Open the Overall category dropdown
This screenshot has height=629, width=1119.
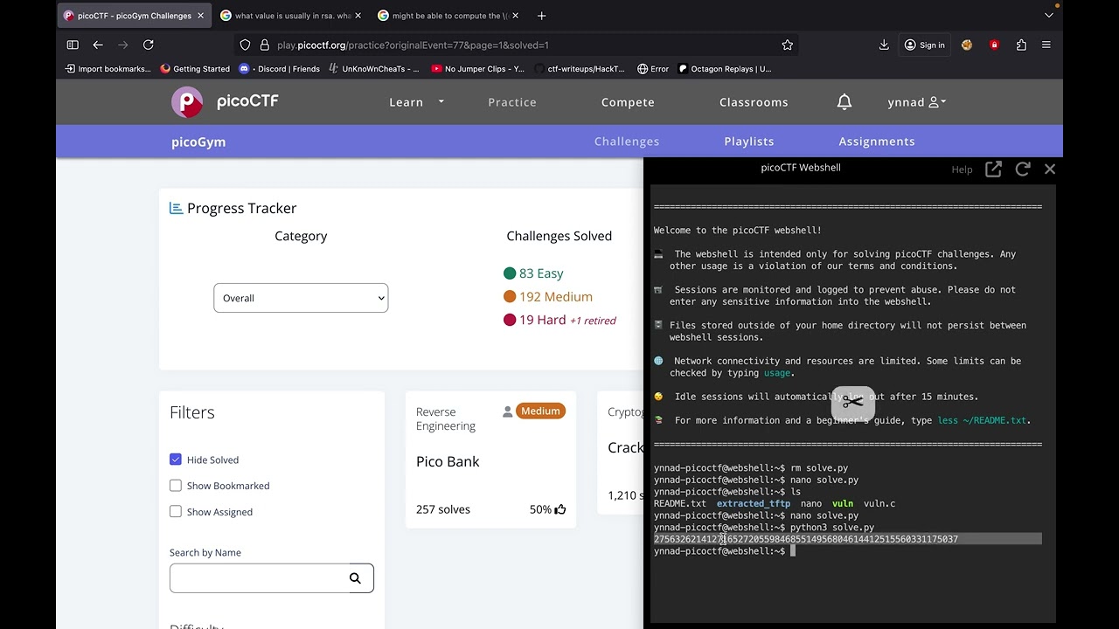[x=301, y=298]
